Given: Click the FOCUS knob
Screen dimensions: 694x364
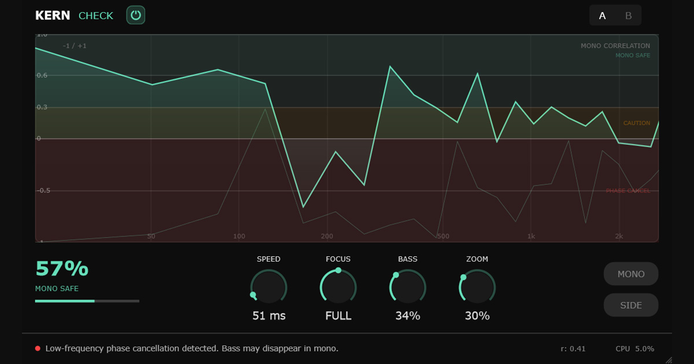Looking at the screenshot, I should click(338, 287).
